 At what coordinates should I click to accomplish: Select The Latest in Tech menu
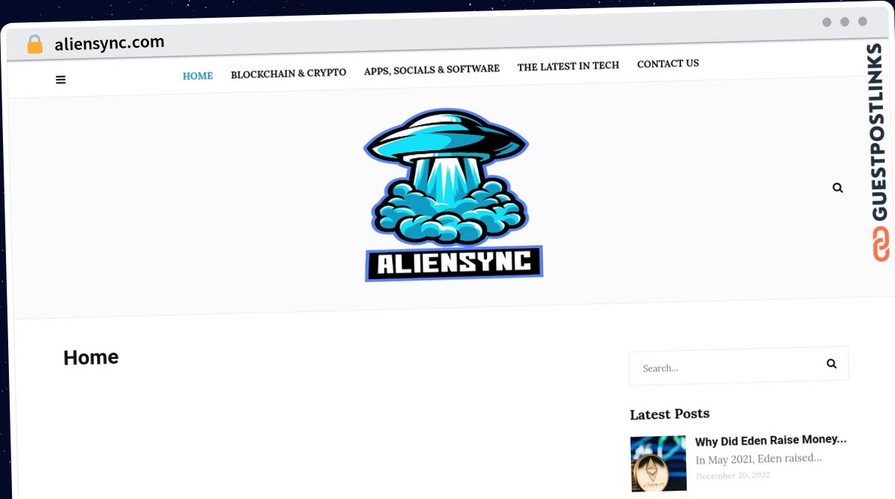568,66
